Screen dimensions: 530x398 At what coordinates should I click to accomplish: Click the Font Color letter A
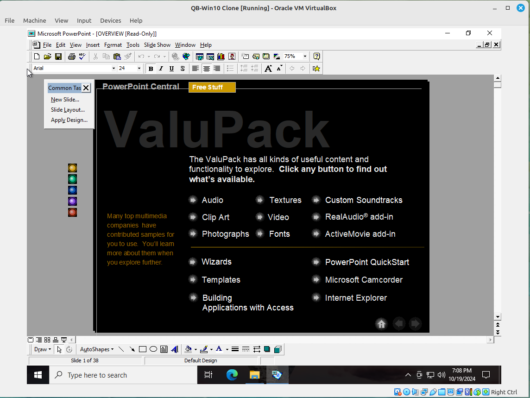coord(220,349)
